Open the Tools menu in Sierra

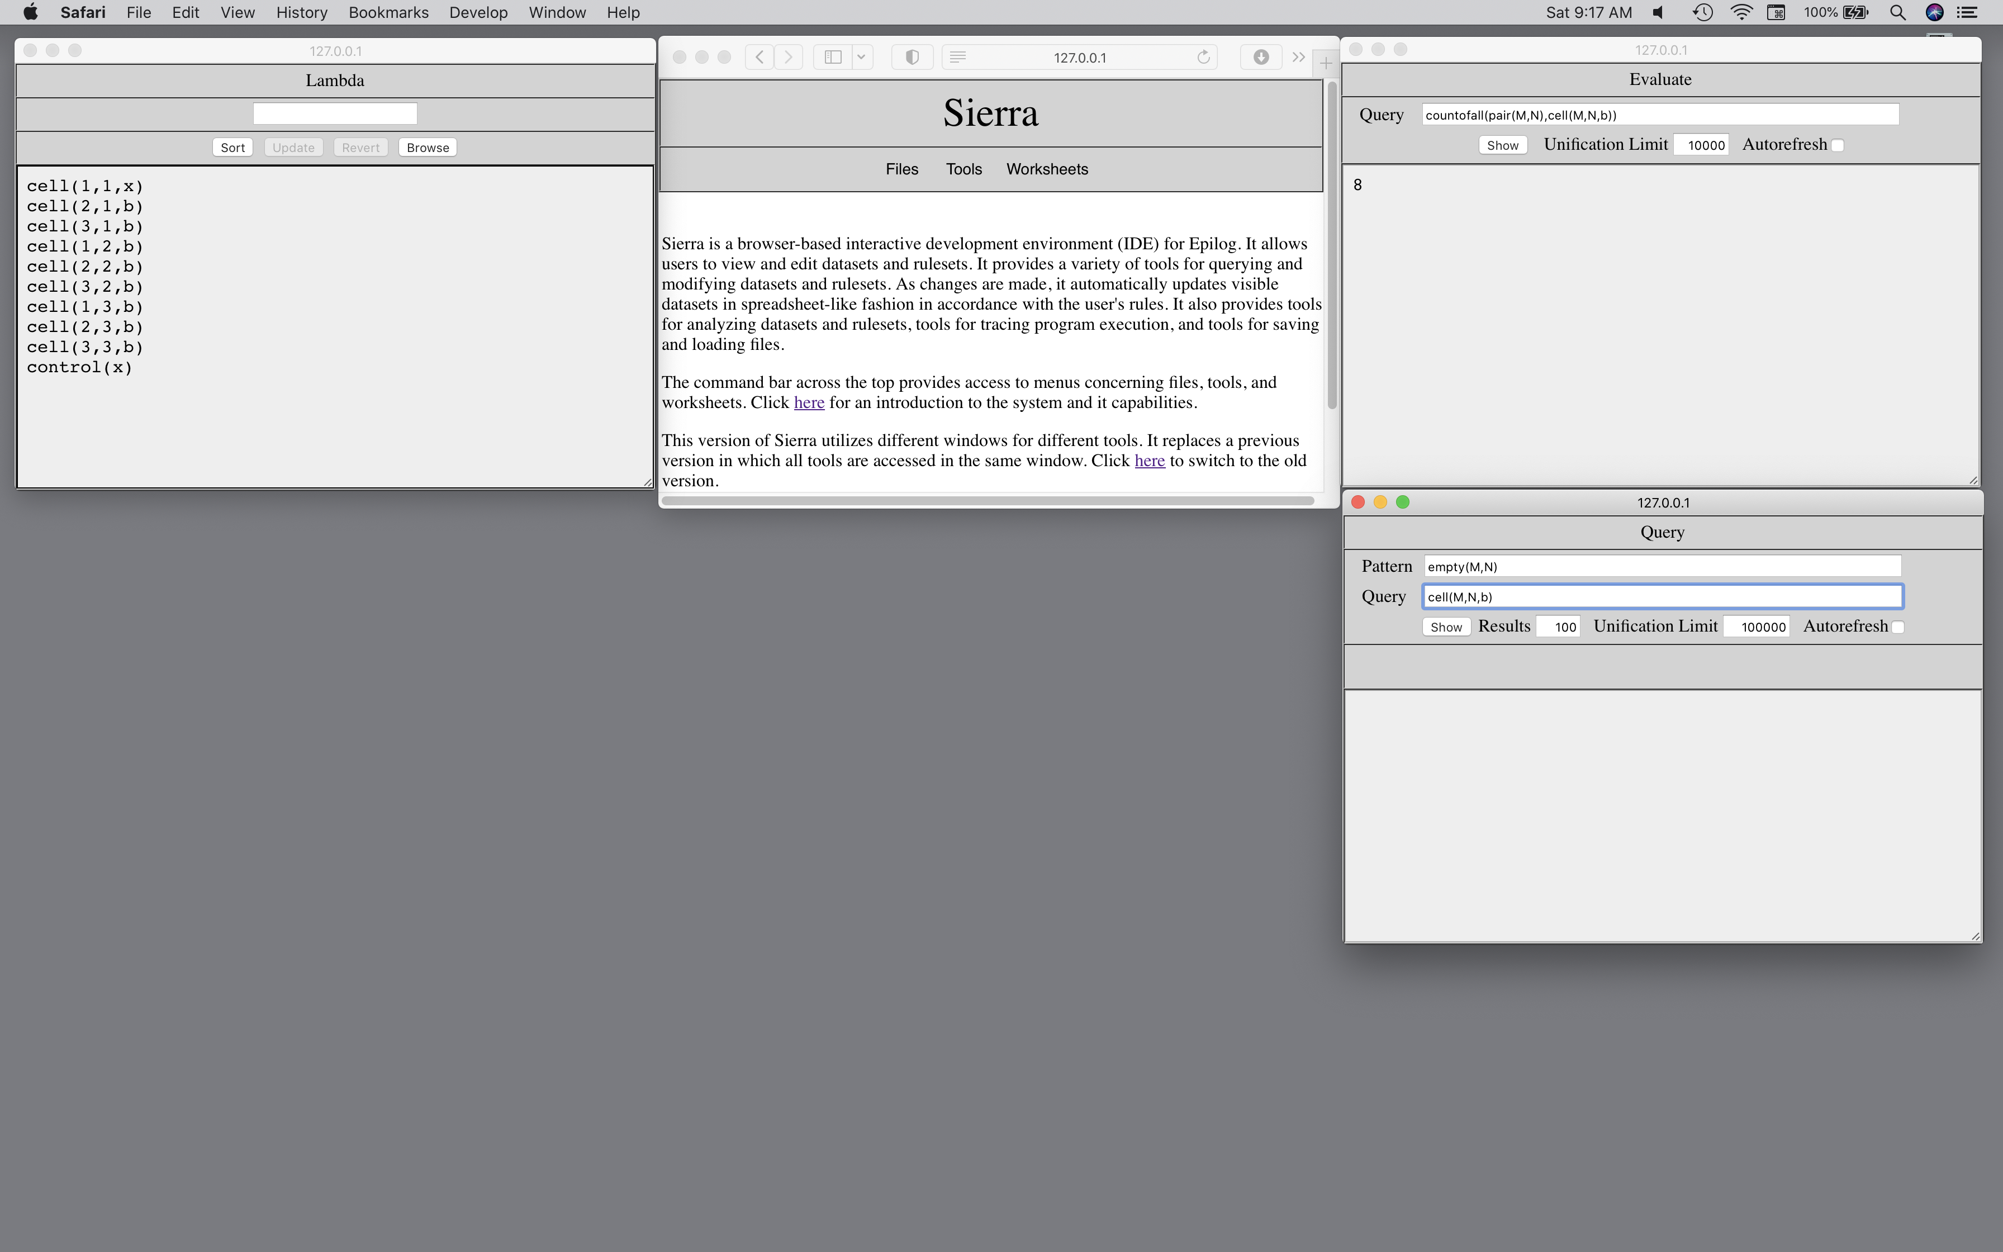click(963, 170)
